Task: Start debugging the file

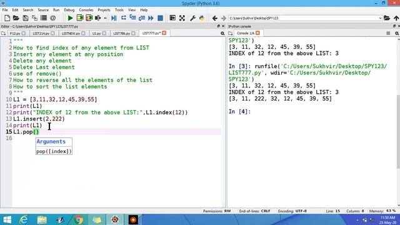Action: 114,18
